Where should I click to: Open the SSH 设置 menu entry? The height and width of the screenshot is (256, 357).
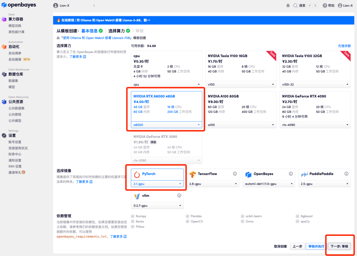pyautogui.click(x=15, y=166)
